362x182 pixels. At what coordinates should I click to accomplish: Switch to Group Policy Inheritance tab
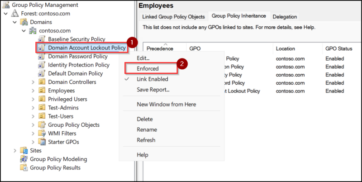click(239, 16)
